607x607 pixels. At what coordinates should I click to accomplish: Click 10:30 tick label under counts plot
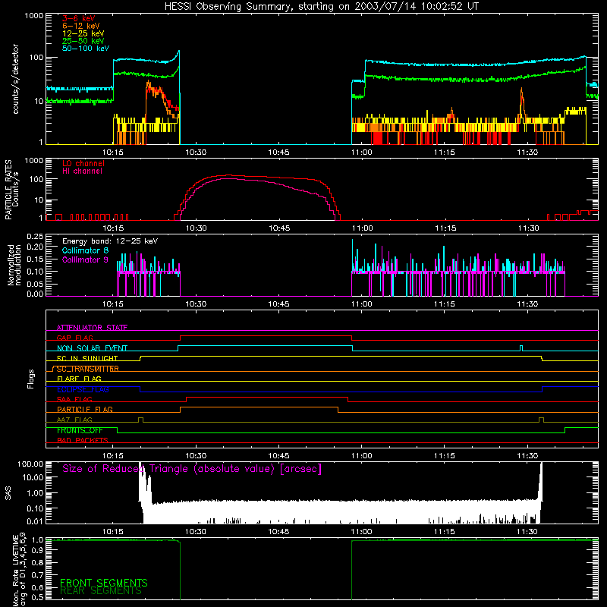pos(196,153)
